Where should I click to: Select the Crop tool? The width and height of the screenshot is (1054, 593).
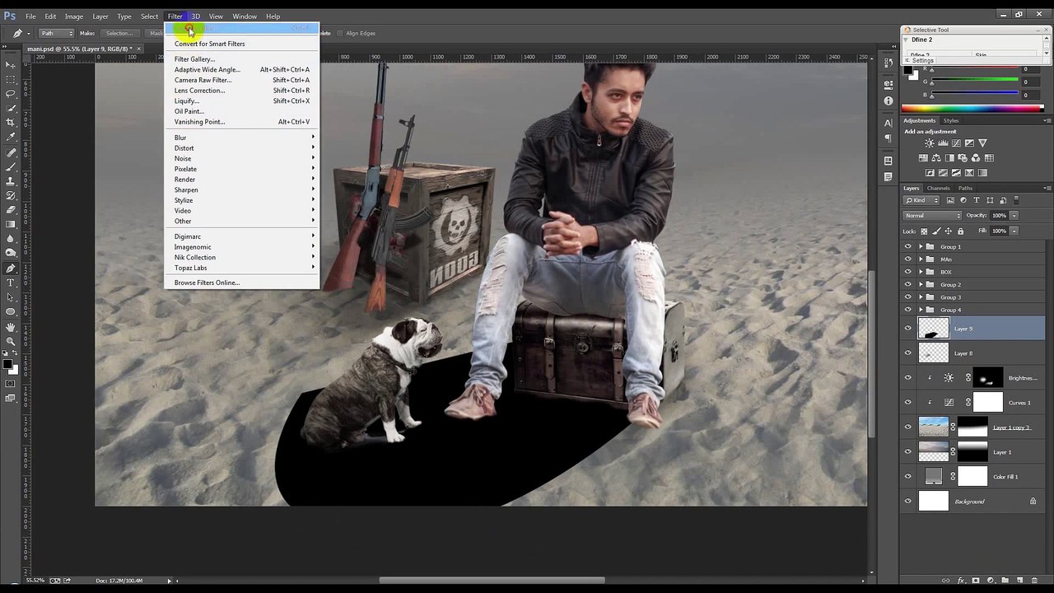[11, 123]
